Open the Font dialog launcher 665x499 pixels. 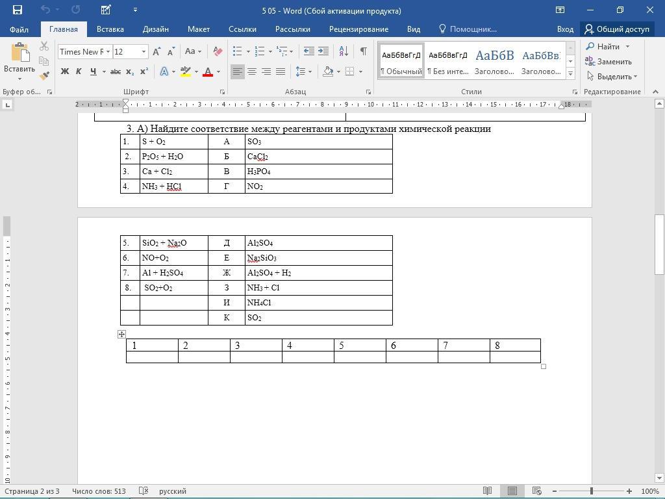[x=222, y=92]
